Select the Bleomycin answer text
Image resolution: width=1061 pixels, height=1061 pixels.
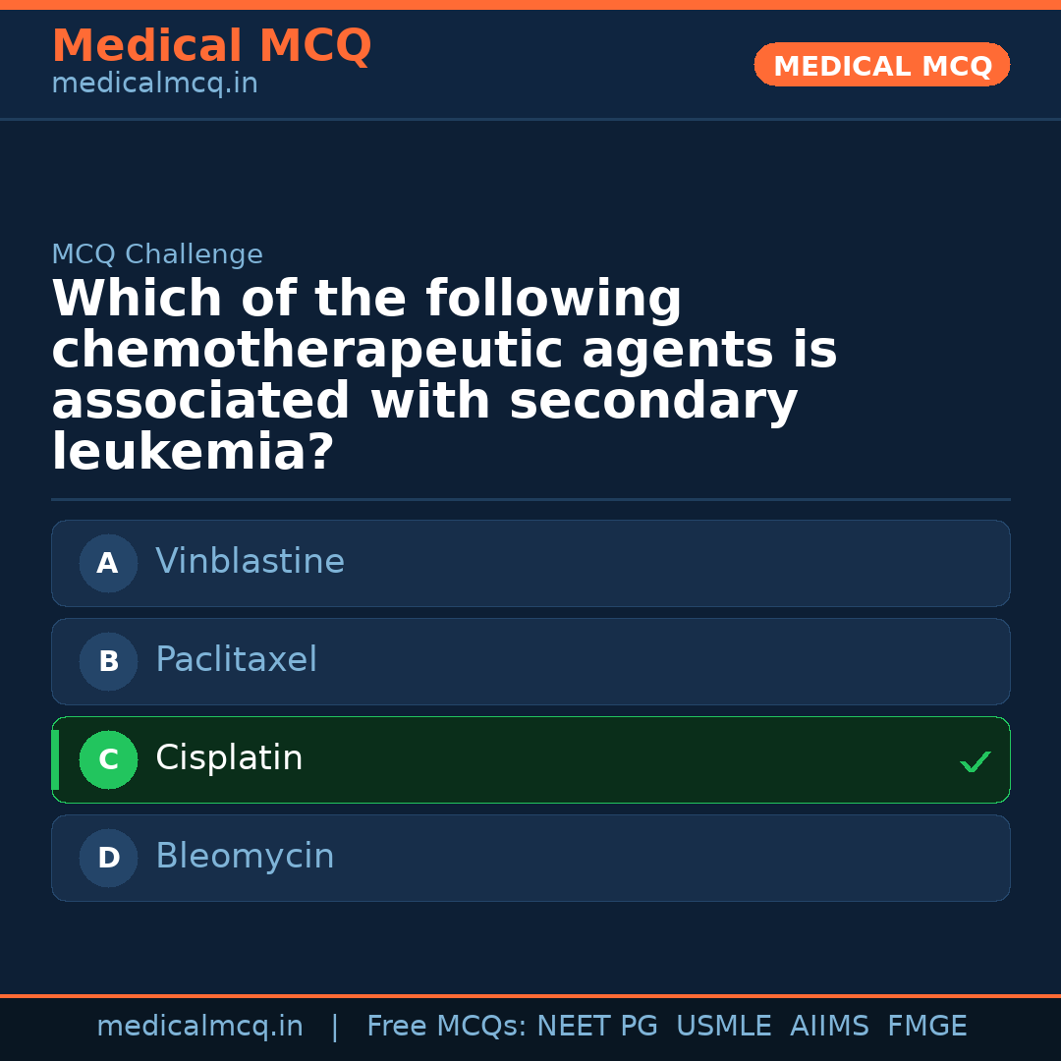click(245, 857)
